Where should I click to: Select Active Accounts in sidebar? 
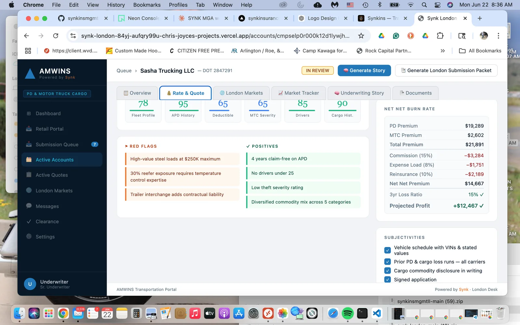pyautogui.click(x=62, y=160)
